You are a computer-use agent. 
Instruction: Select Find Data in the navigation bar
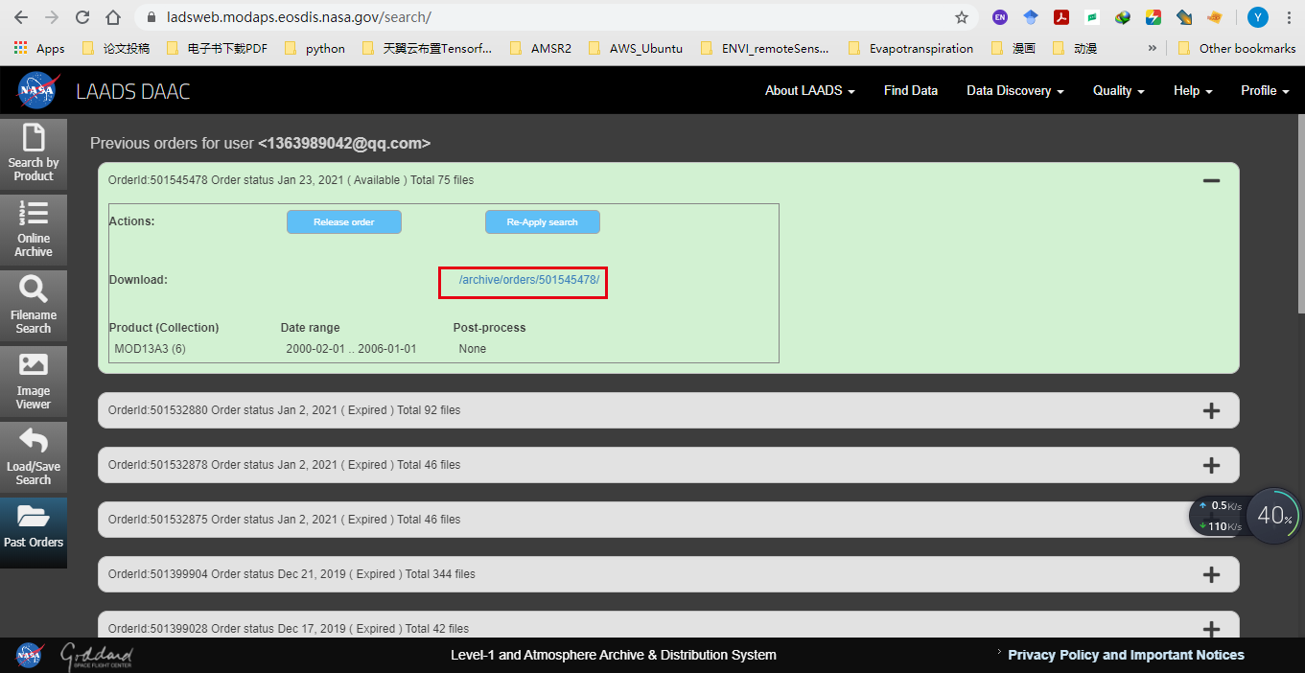click(x=910, y=90)
